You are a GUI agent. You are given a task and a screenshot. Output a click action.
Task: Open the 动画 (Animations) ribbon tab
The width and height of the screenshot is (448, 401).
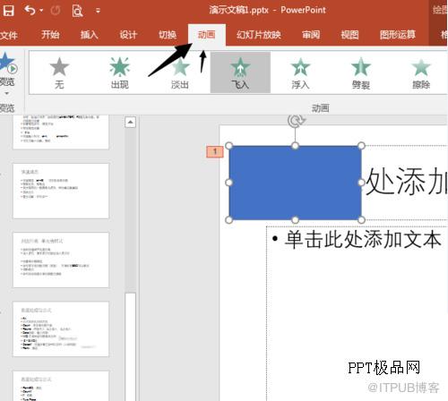click(x=207, y=35)
